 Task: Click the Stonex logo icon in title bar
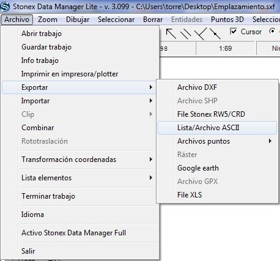(x=5, y=7)
